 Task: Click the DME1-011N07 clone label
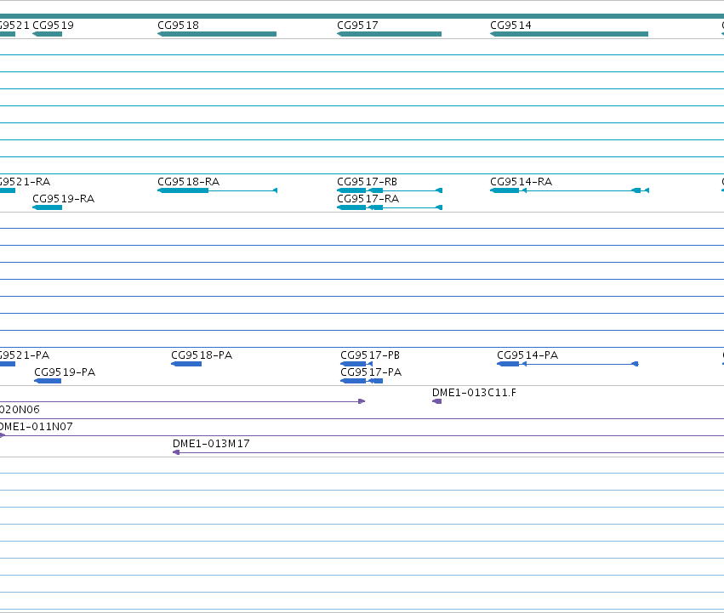click(x=37, y=427)
